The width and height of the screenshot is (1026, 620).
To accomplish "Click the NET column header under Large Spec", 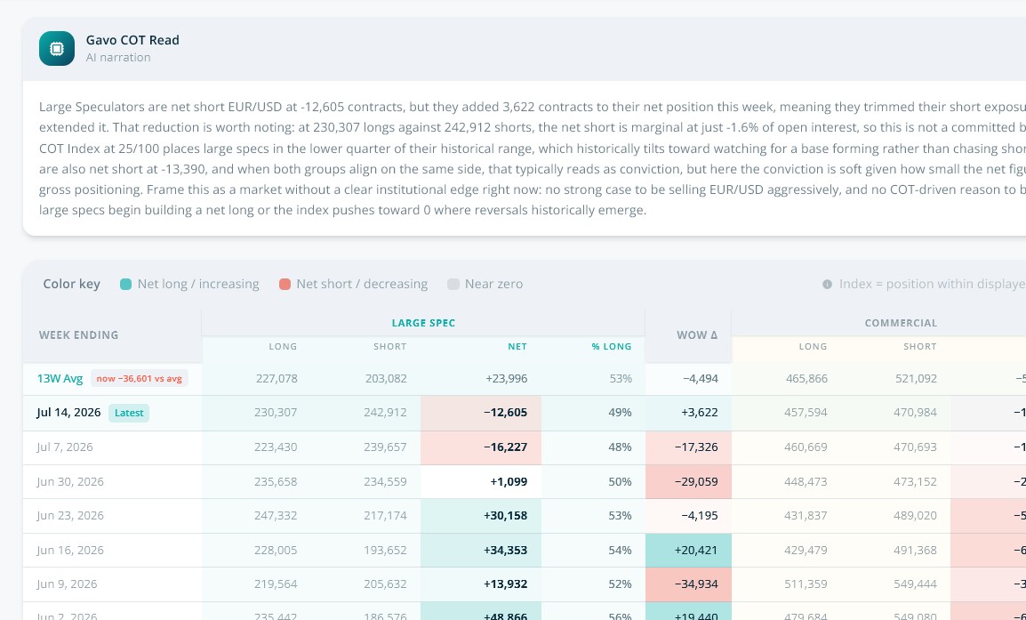I will point(517,346).
